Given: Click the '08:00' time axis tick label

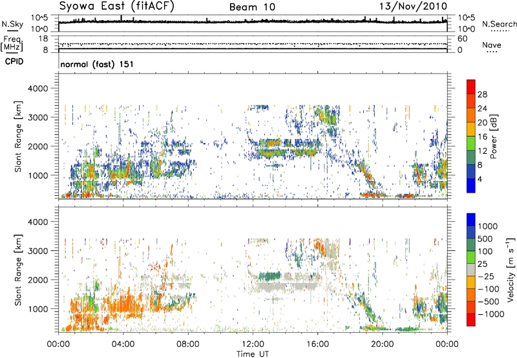Looking at the screenshot, I should click(188, 344).
